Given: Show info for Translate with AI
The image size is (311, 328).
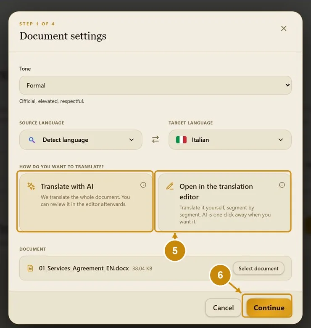Looking at the screenshot, I should click(143, 185).
